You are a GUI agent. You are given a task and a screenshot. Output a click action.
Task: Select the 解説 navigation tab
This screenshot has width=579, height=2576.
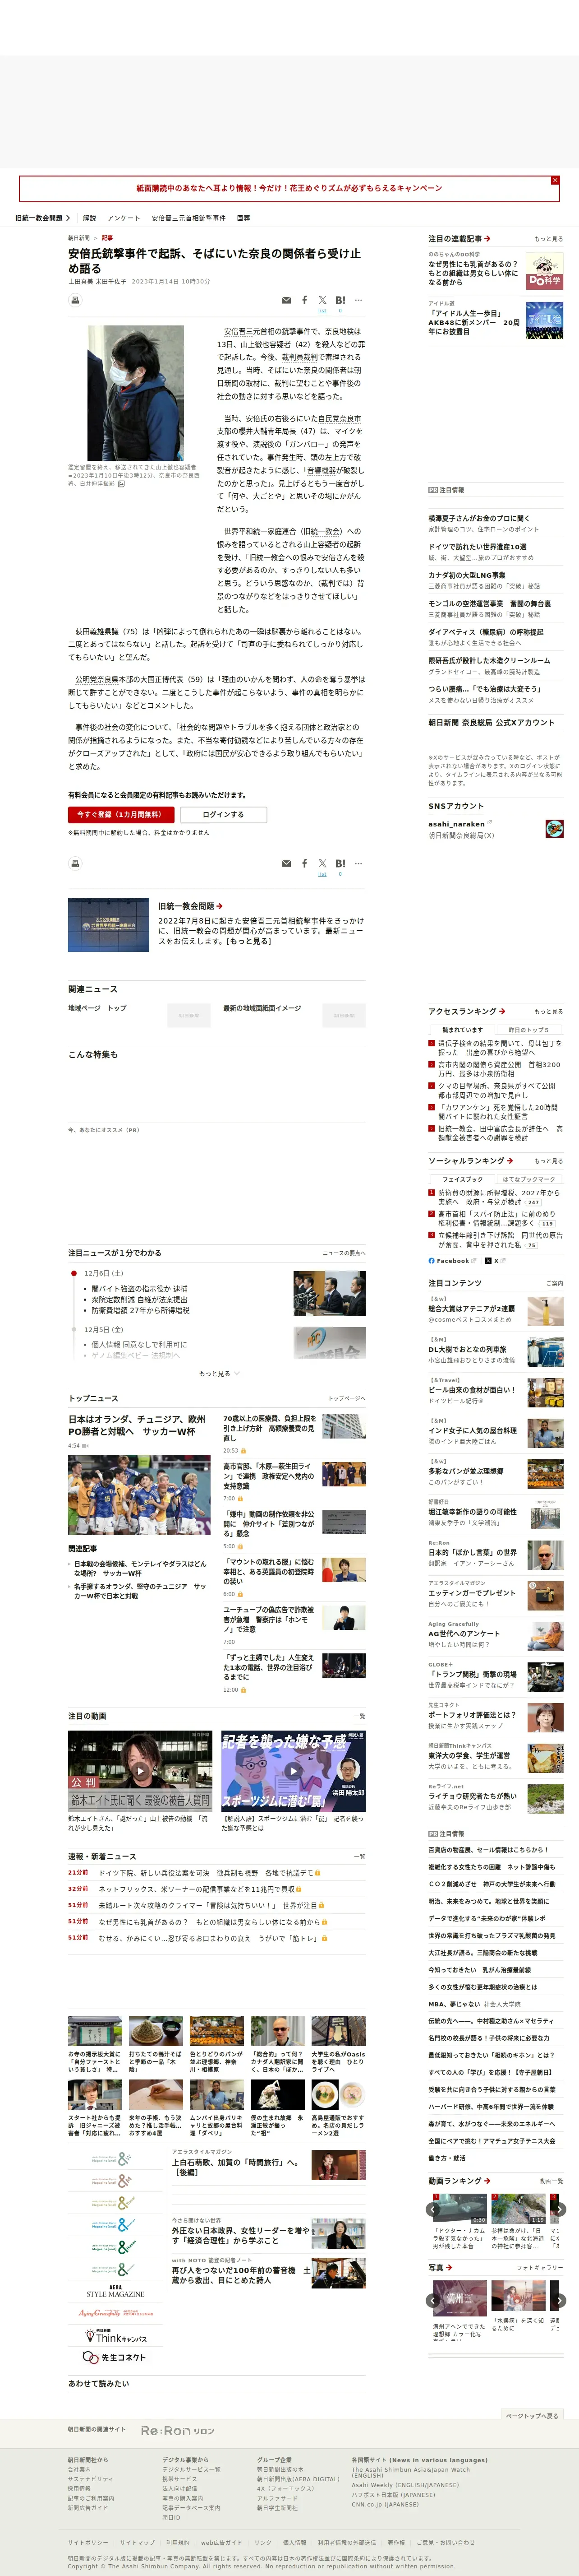point(90,218)
